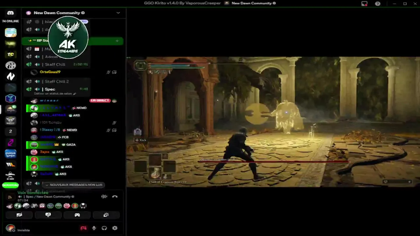This screenshot has width=420, height=236.
Task: Toggle noise suppression waveform icon
Action: click(104, 197)
